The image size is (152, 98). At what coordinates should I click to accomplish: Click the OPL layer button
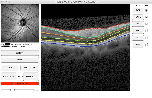point(138,31)
